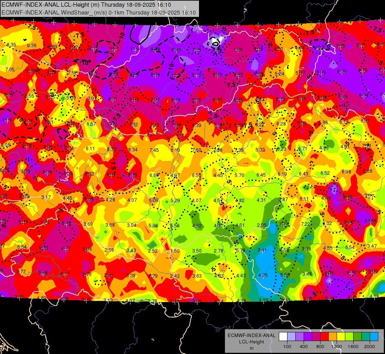Click the 7.22 wind shear value
385x354 pixels.
[x=306, y=224]
